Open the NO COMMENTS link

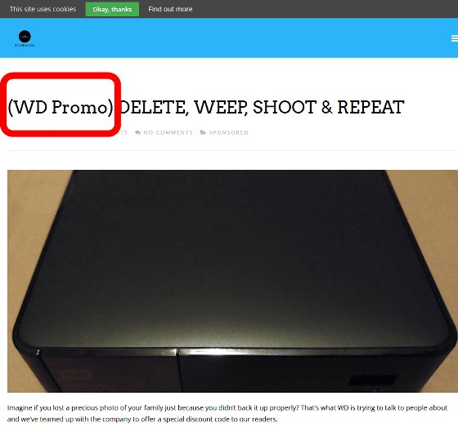pyautogui.click(x=168, y=133)
